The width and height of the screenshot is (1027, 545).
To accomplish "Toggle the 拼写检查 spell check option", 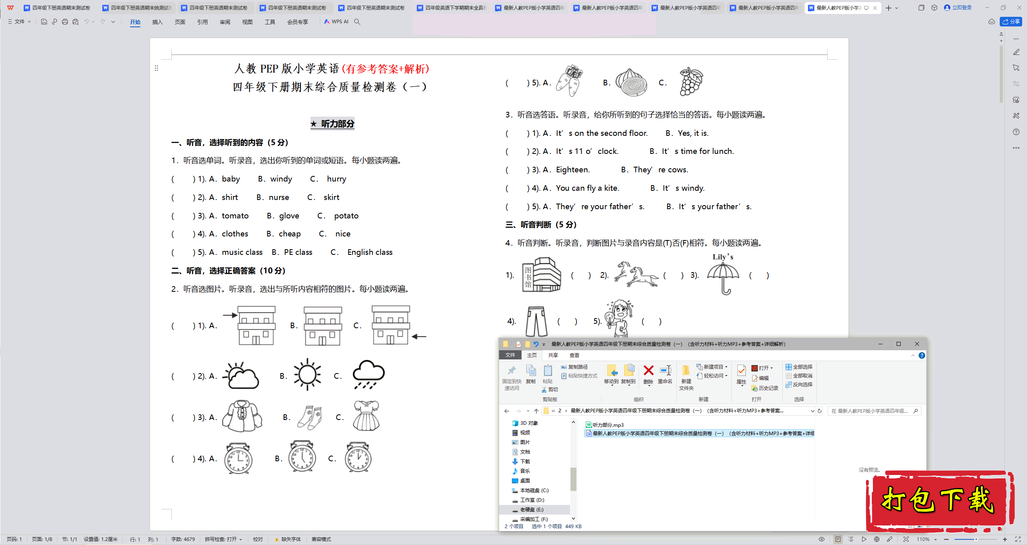I will 223,539.
